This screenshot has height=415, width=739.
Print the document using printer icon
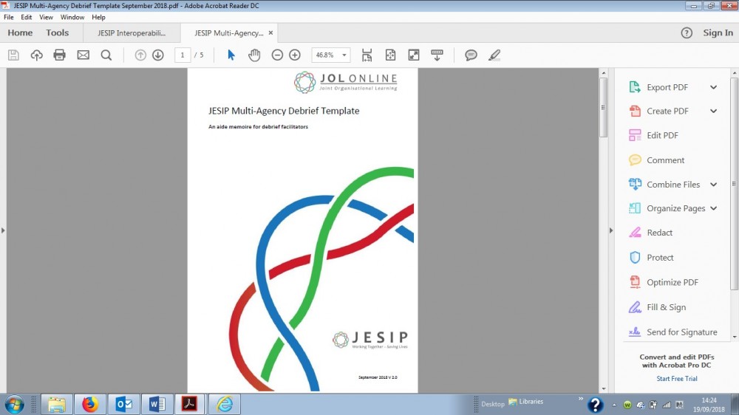pos(59,55)
